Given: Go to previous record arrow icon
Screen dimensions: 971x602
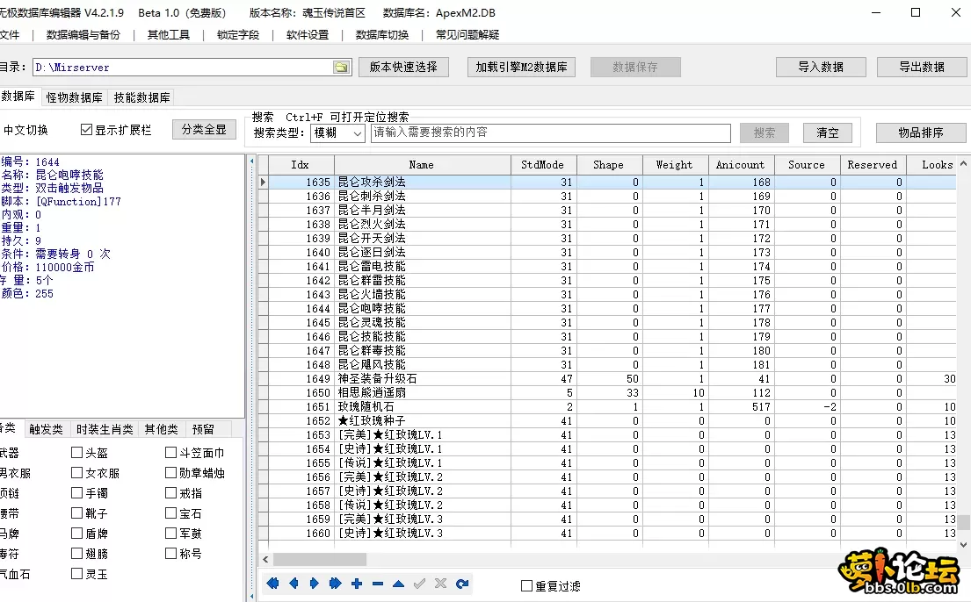Looking at the screenshot, I should point(293,583).
